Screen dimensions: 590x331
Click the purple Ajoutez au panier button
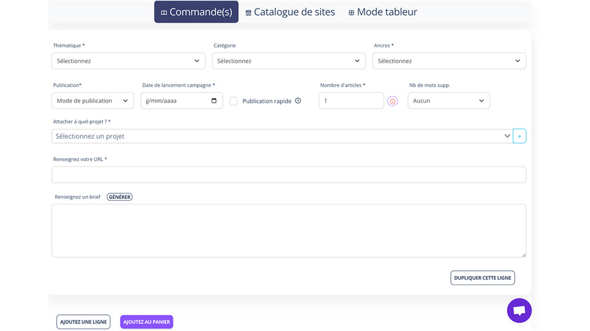click(x=147, y=322)
